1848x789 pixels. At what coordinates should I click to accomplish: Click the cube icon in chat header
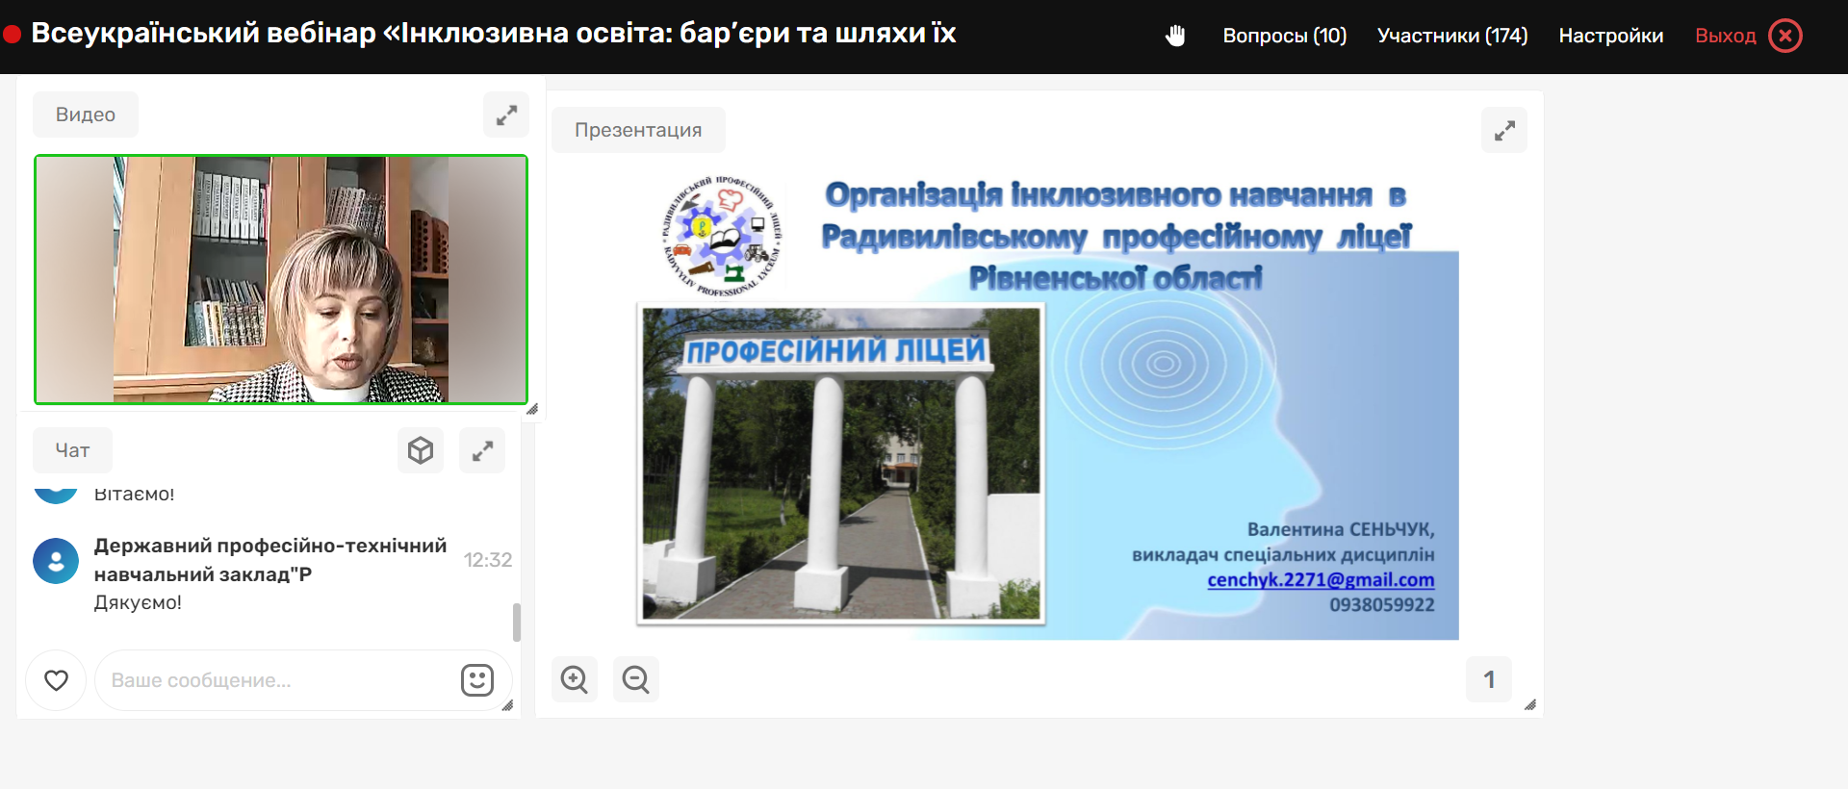tap(421, 450)
